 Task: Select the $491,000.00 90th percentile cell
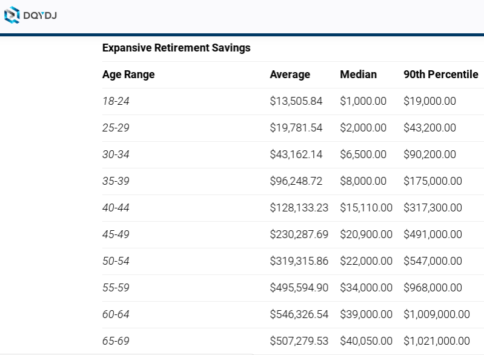pos(433,234)
